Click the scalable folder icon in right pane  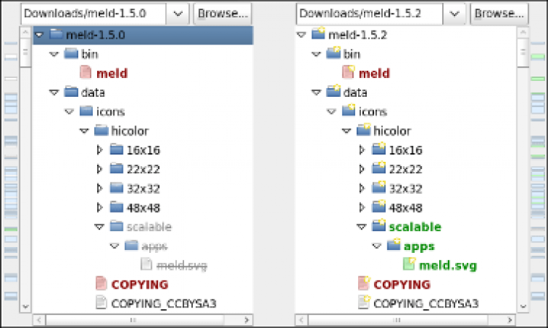point(378,226)
